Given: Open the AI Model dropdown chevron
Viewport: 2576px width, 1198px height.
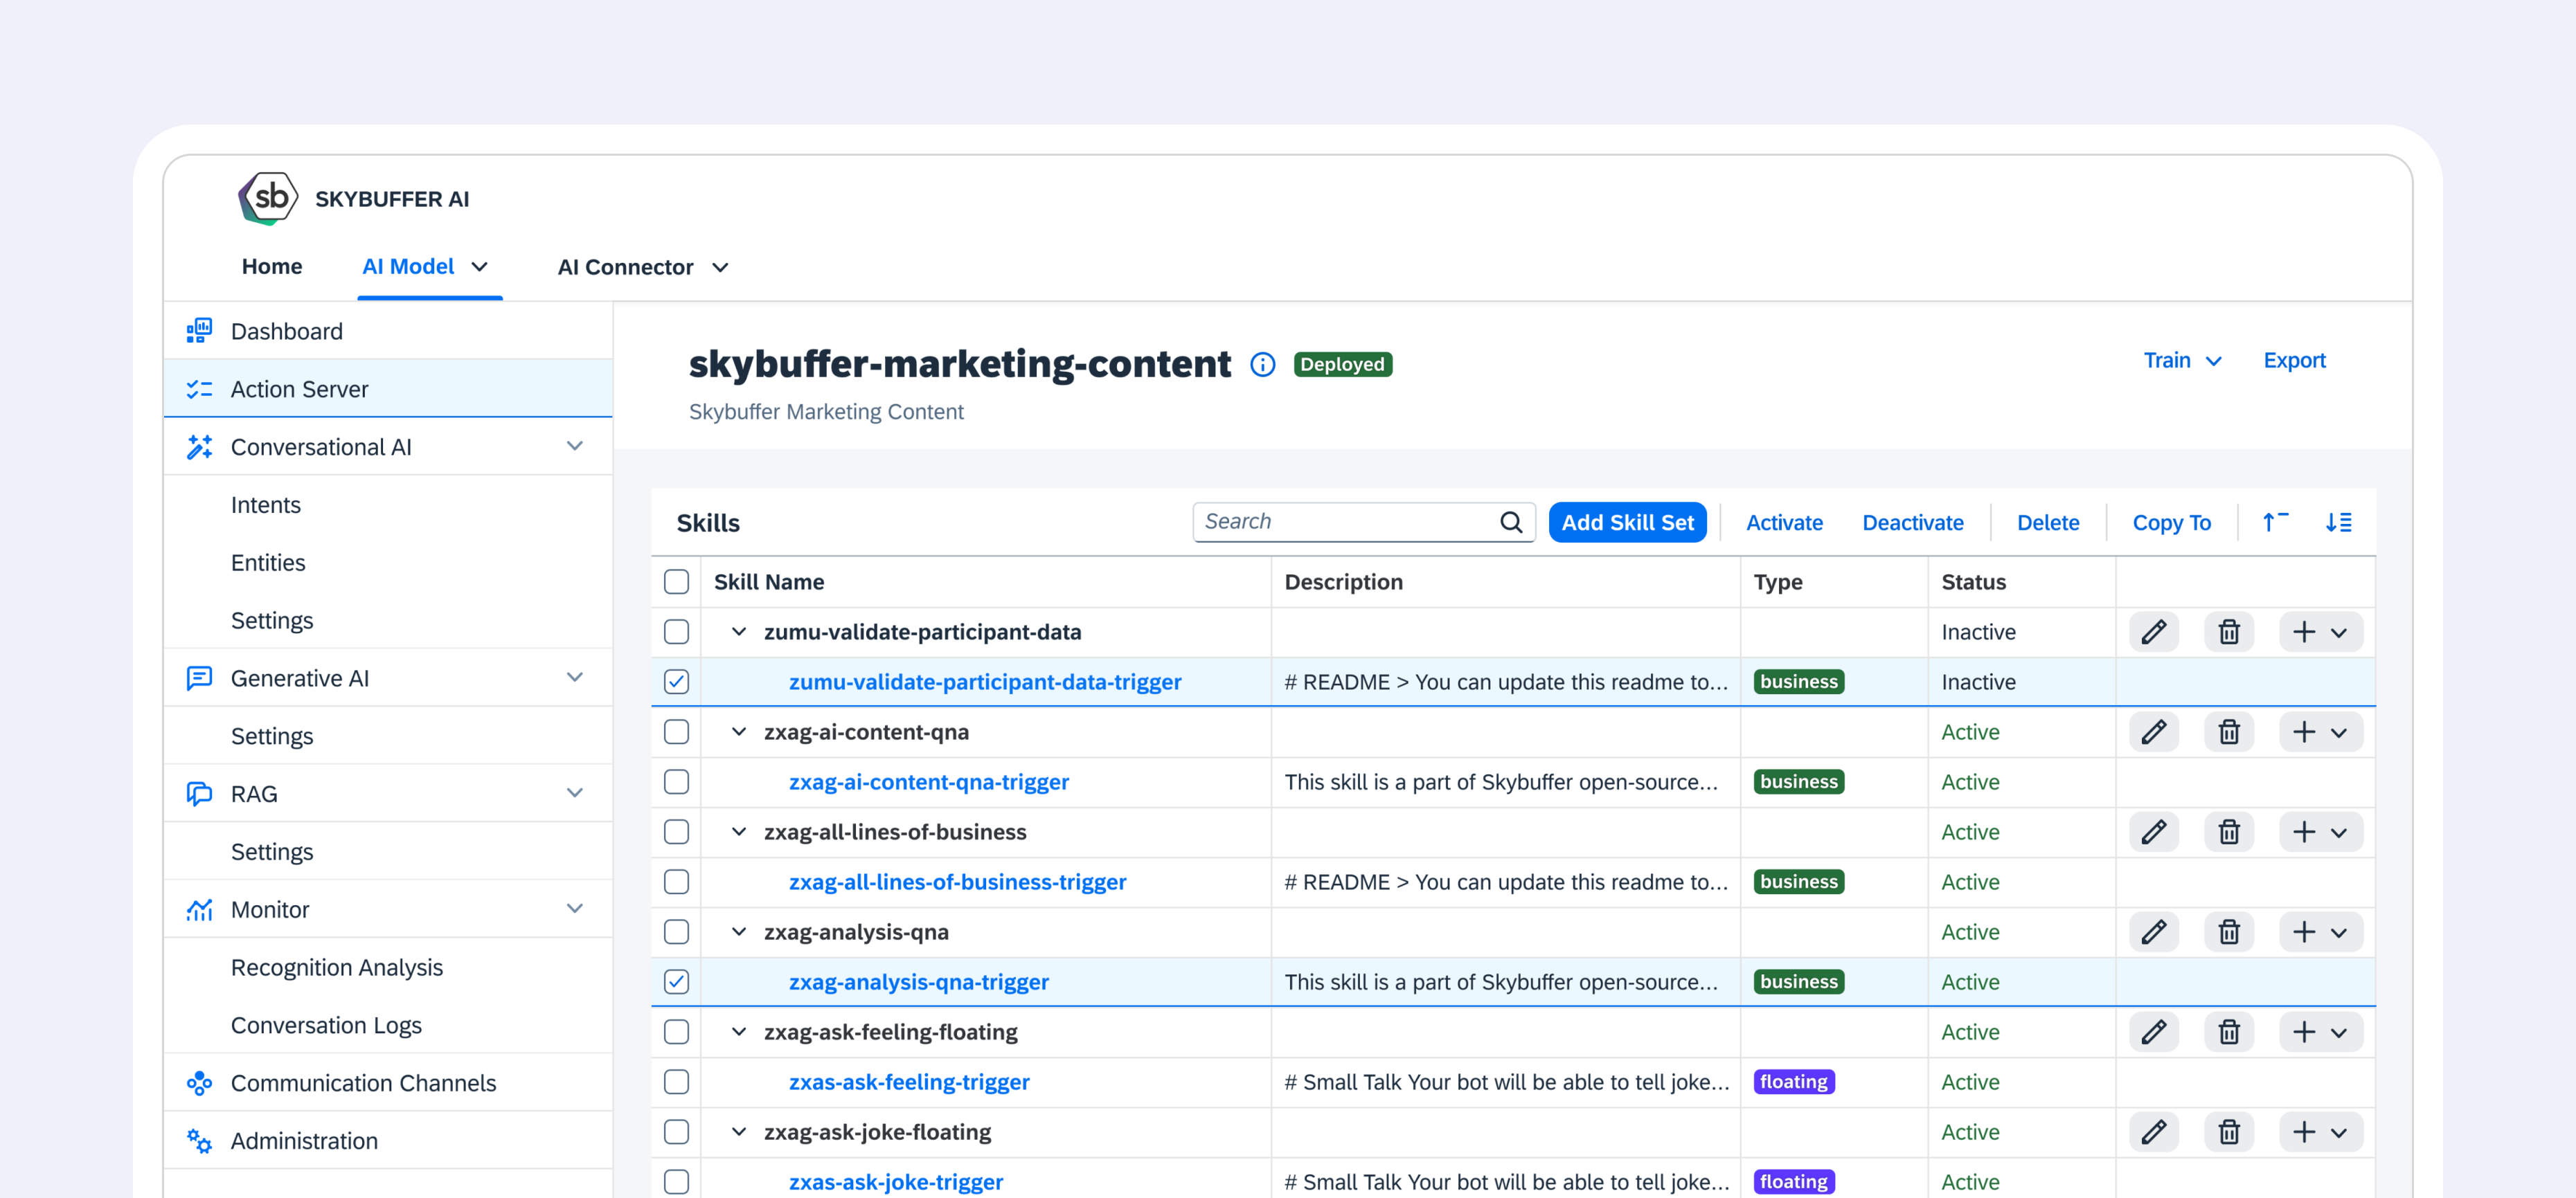Looking at the screenshot, I should pos(479,266).
